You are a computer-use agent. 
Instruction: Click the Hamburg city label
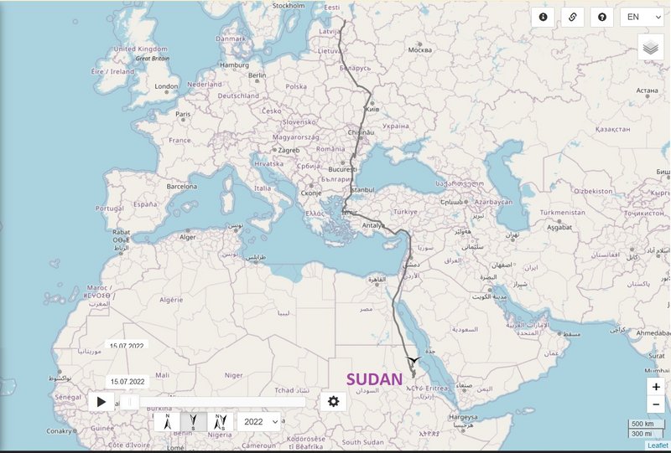(234, 65)
